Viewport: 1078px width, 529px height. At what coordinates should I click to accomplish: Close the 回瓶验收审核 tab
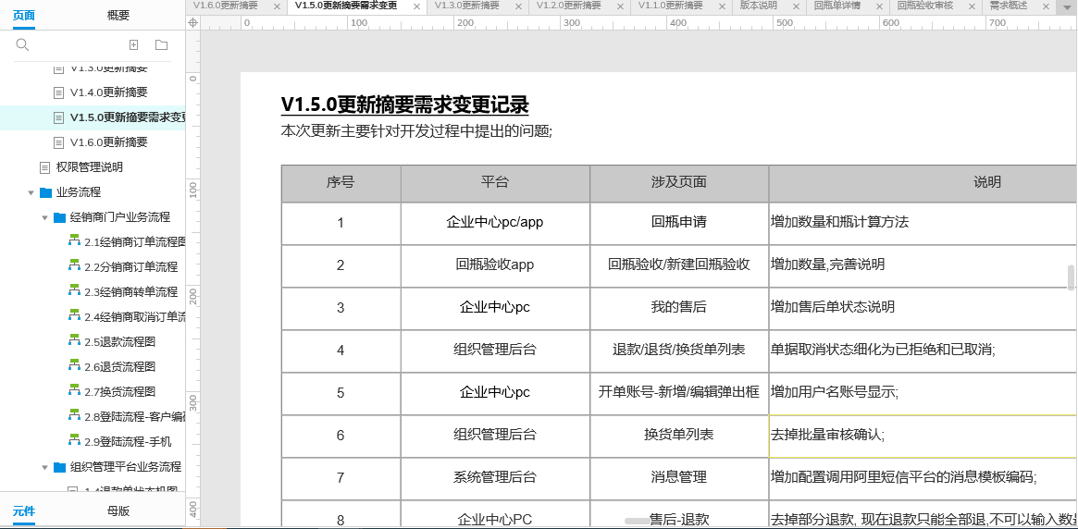pyautogui.click(x=973, y=6)
